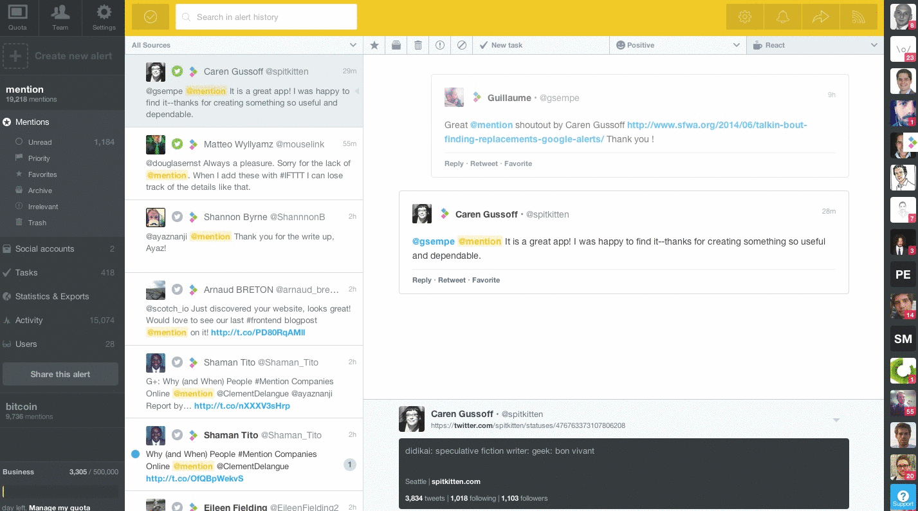The height and width of the screenshot is (511, 918).
Task: Click in the Search in alert history field
Action: 266,17
